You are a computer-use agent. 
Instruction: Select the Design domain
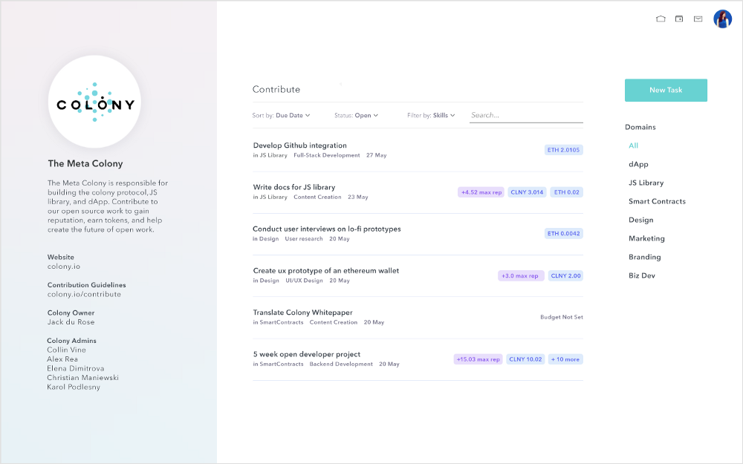click(640, 220)
